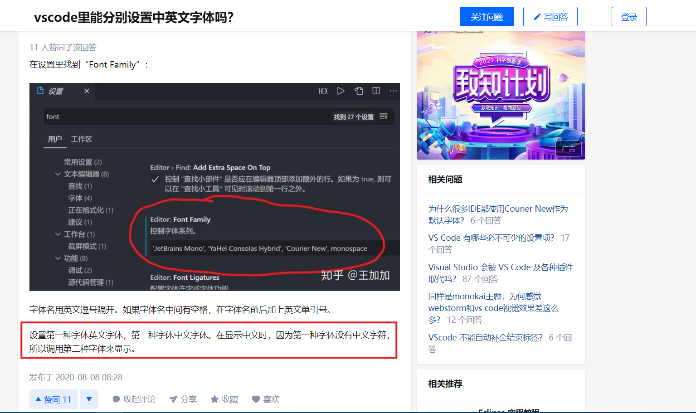Select 源代码管理 (1) tree item
Screen dimensions: 696x413
click(91, 282)
